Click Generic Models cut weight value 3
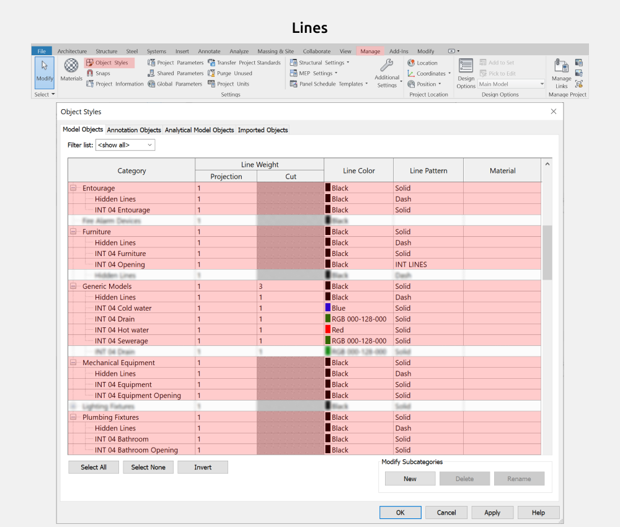The image size is (620, 527). pos(290,286)
